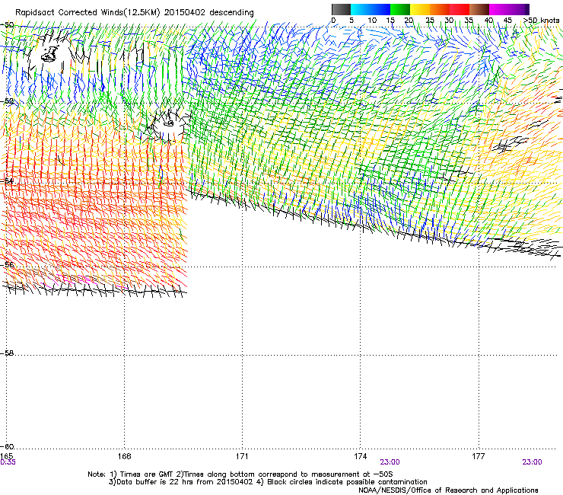The height and width of the screenshot is (495, 563).
Task: Click the 'Times are GMT' note line
Action: [x=240, y=474]
